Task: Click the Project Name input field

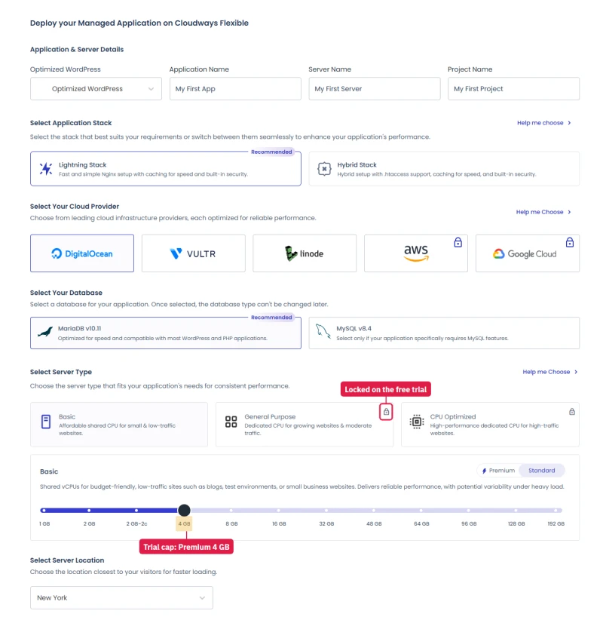Action: [513, 88]
